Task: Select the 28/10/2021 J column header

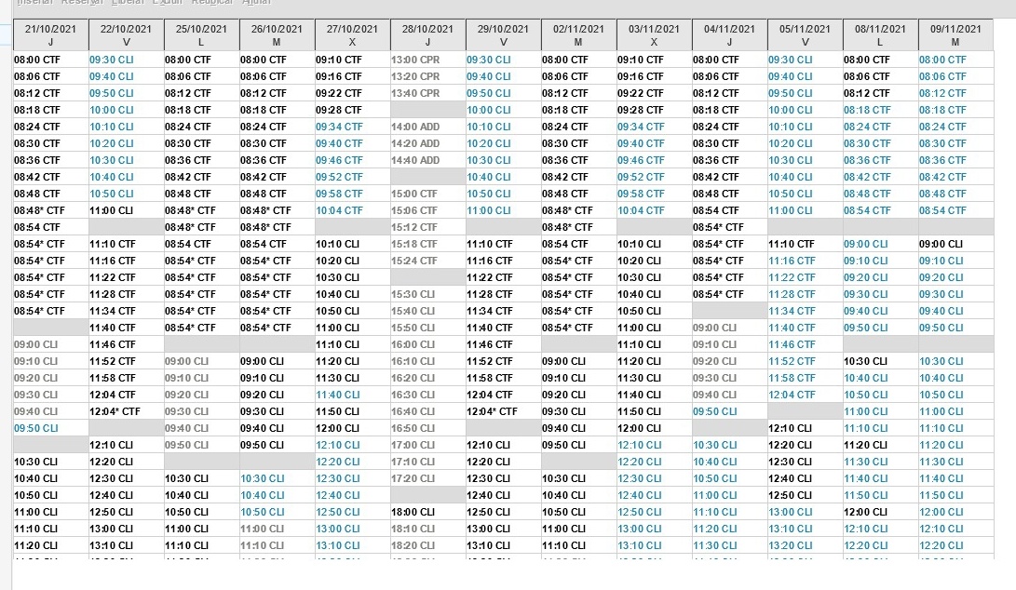Action: coord(427,35)
